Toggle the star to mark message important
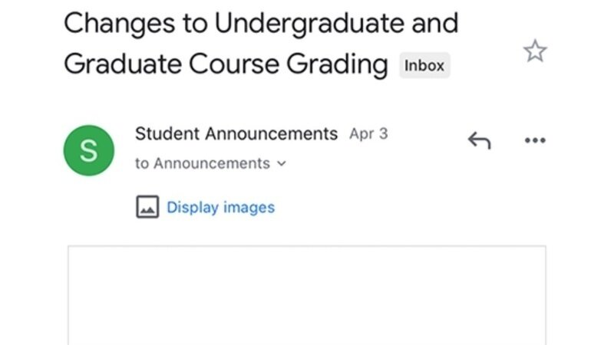The height and width of the screenshot is (345, 614). point(535,51)
